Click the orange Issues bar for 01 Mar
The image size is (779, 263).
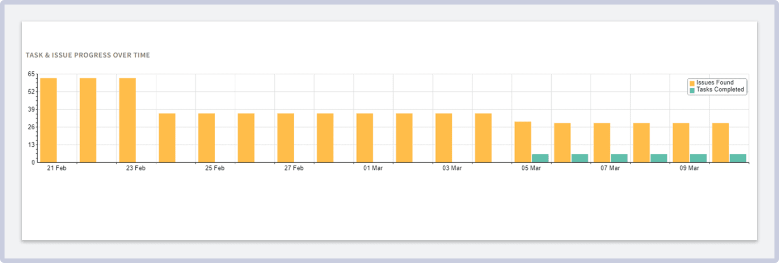pyautogui.click(x=364, y=138)
